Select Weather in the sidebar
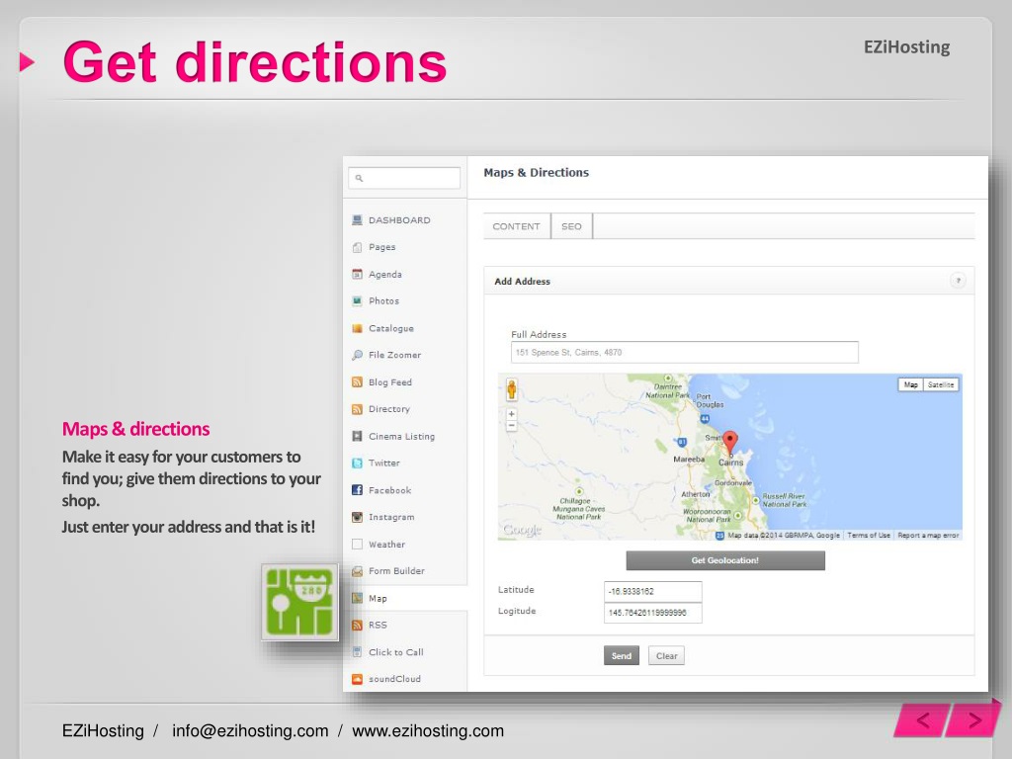Screen dimensions: 1012x759 pyautogui.click(x=387, y=545)
